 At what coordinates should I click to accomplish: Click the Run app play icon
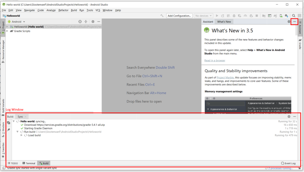pyautogui.click(x=217, y=16)
